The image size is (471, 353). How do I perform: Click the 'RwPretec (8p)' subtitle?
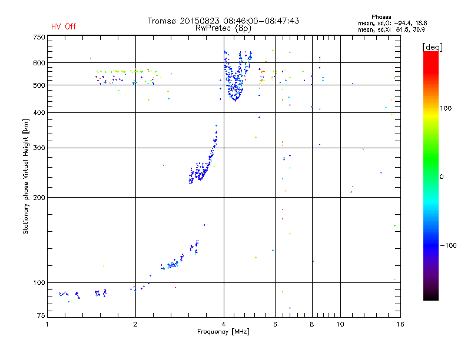[223, 28]
